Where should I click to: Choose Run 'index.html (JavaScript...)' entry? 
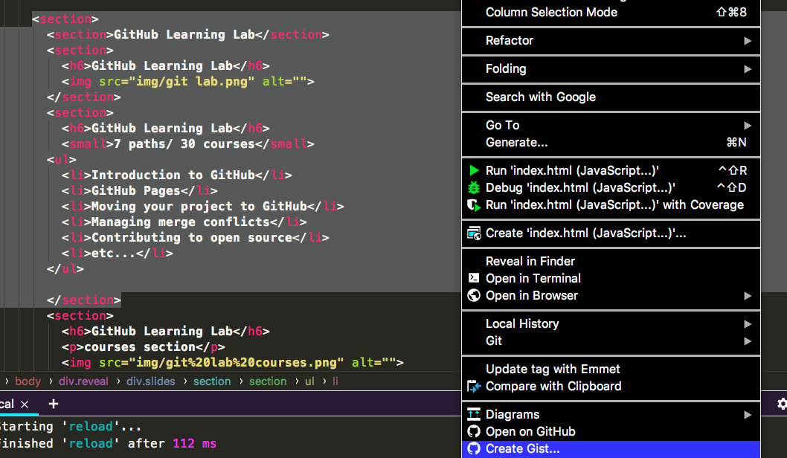(x=611, y=170)
